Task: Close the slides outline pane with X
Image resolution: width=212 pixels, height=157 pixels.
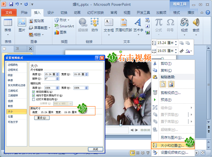Action: [30, 49]
